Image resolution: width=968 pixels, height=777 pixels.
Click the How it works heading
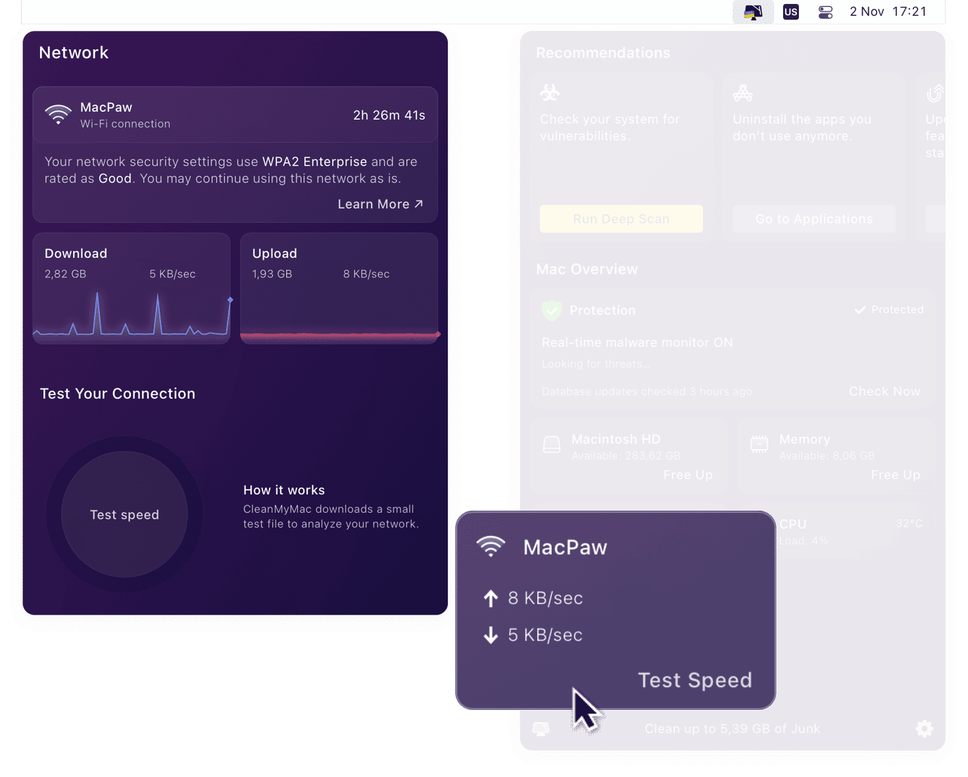tap(284, 490)
